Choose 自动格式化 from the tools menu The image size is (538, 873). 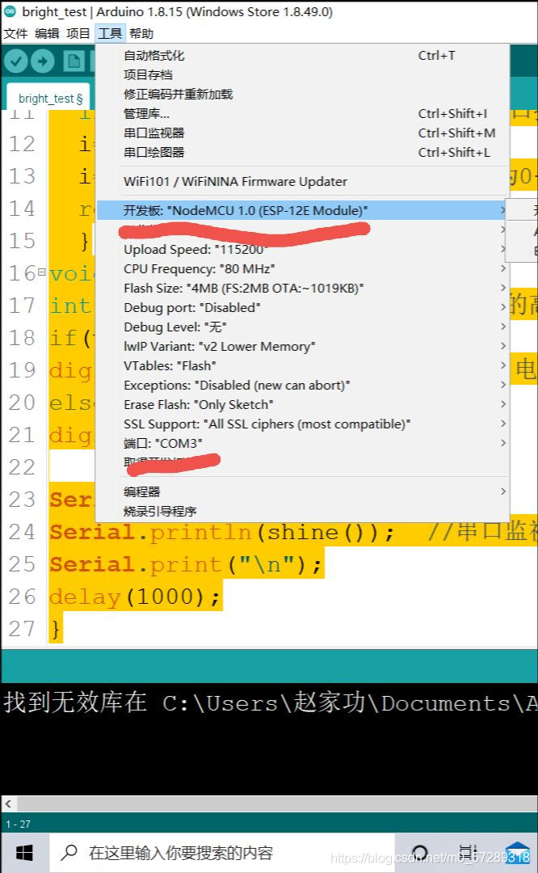pos(302,56)
